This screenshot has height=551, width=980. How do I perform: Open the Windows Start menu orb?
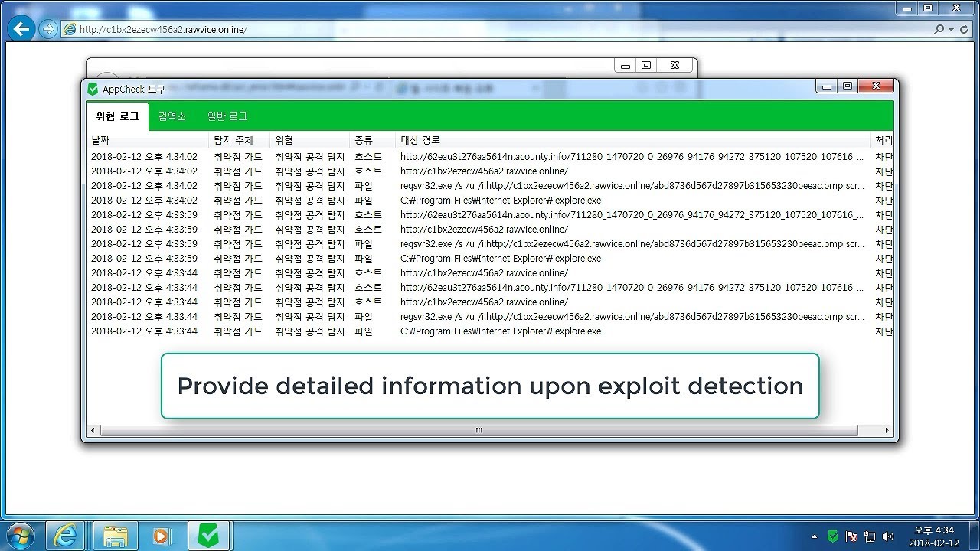(x=20, y=535)
